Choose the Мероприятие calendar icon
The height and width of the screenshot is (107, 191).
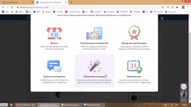[x=135, y=67]
